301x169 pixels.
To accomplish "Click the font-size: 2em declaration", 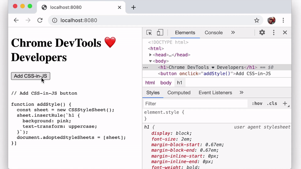I will pos(172,139).
